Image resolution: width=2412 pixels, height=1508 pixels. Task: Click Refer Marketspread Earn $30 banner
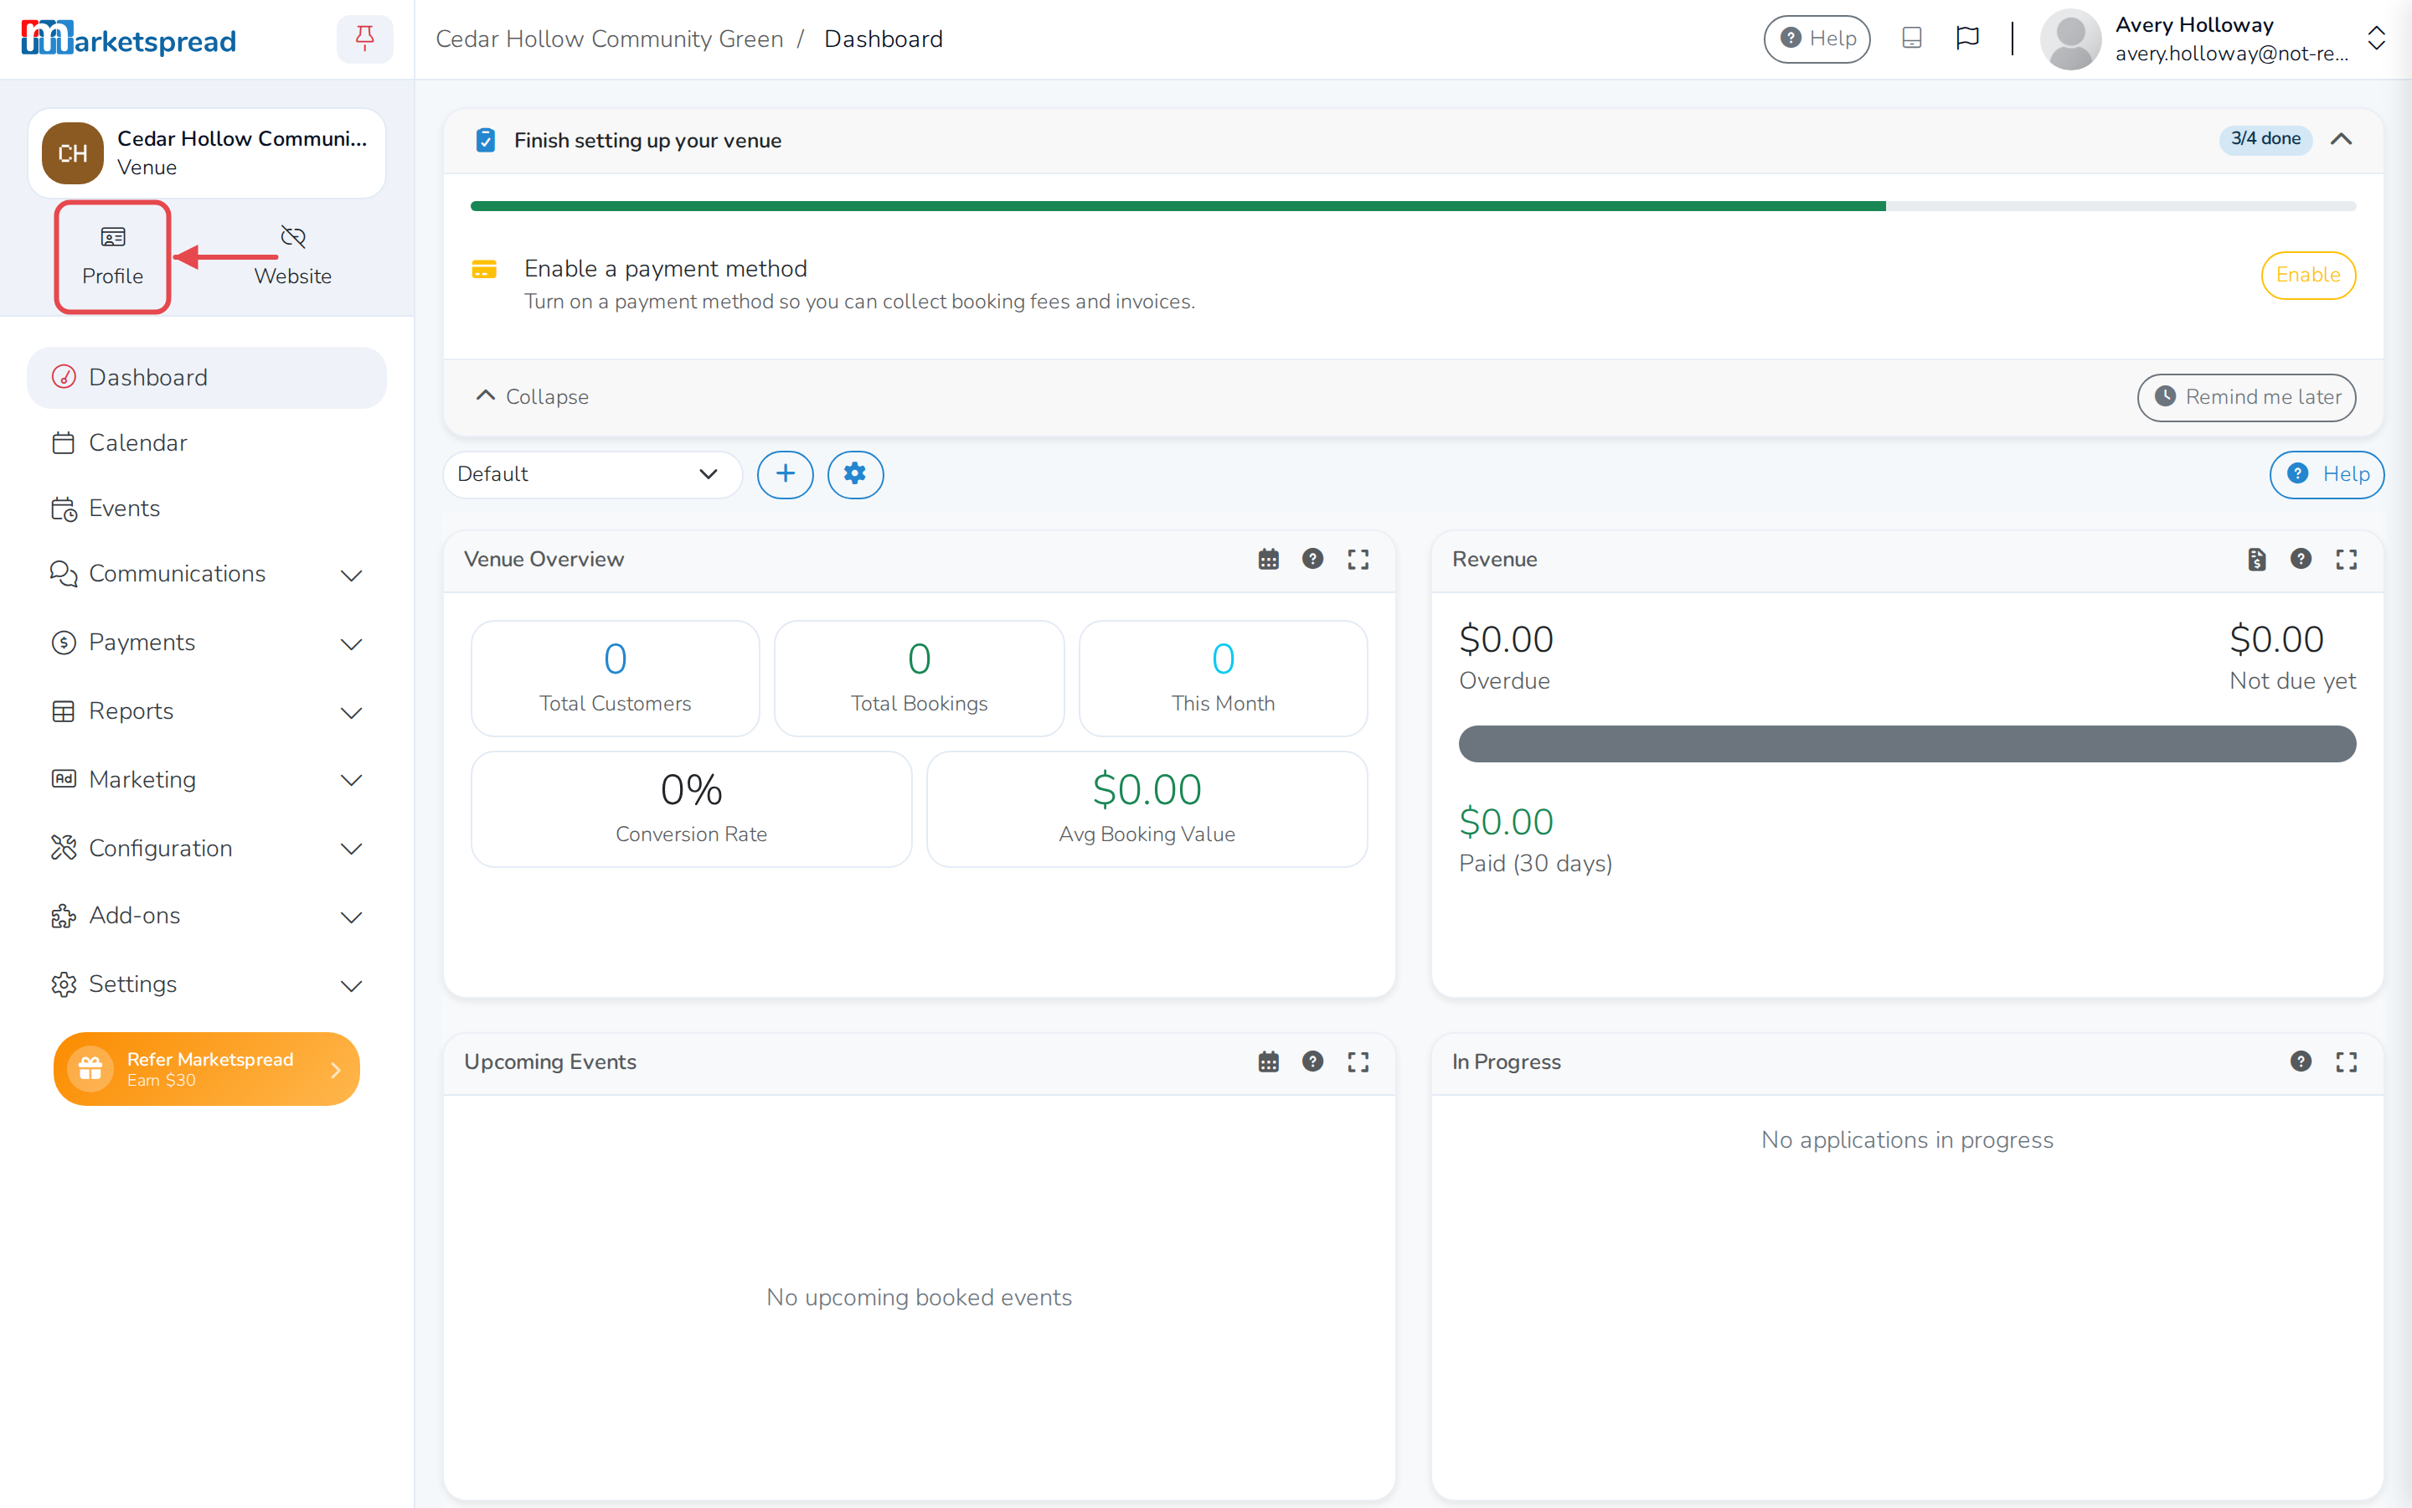point(206,1069)
